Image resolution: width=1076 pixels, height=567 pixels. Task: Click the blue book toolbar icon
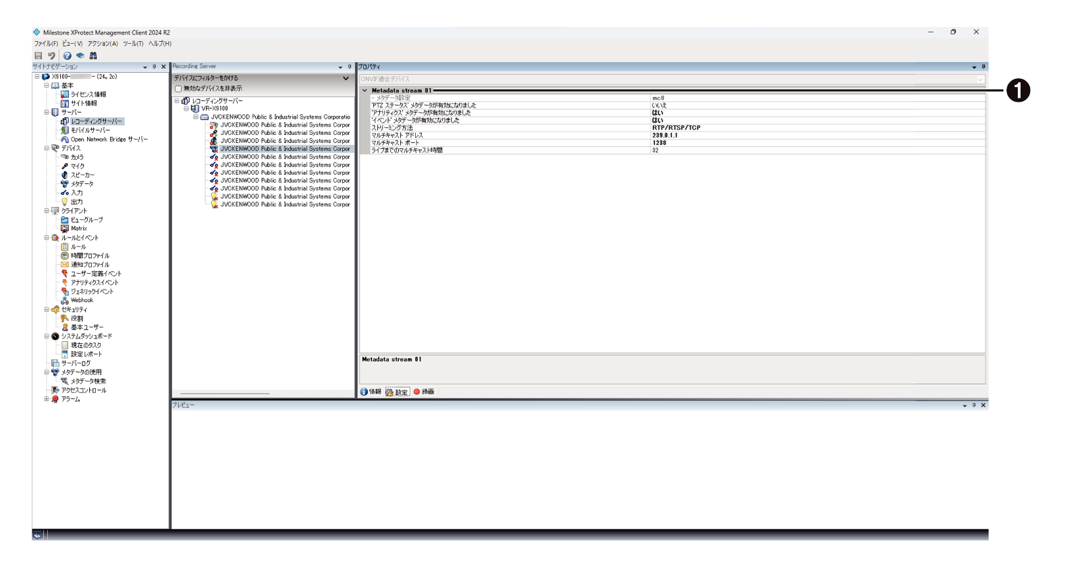tap(80, 56)
